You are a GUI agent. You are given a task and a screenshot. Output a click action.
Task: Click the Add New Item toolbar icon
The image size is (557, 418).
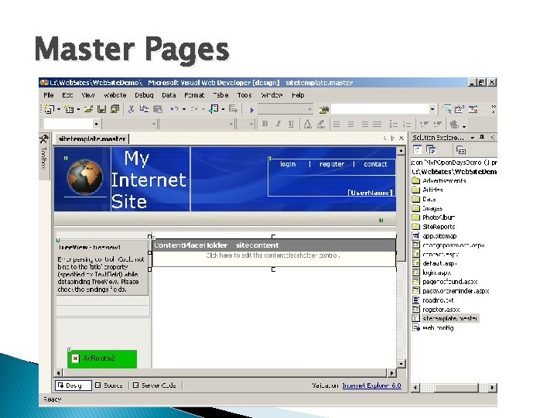[x=69, y=109]
